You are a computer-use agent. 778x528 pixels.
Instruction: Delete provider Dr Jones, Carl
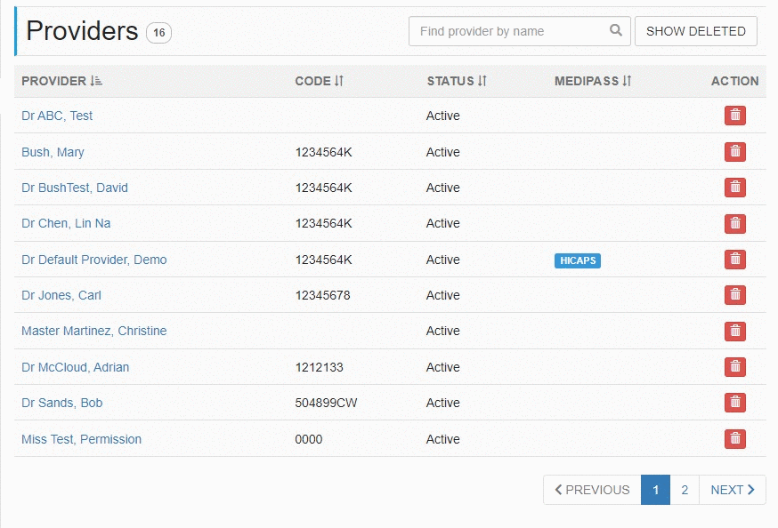(x=735, y=295)
